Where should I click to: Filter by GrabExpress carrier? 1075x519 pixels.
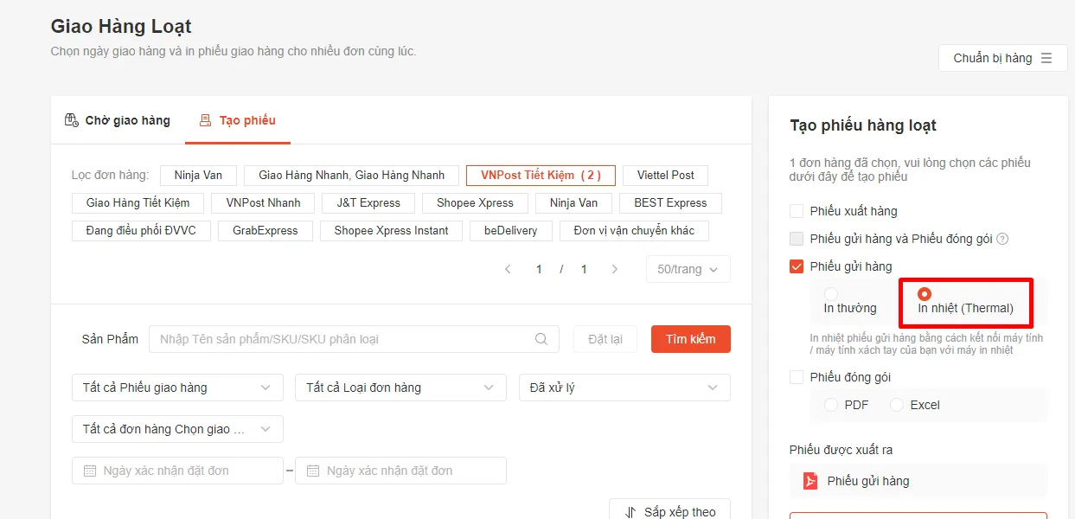266,231
